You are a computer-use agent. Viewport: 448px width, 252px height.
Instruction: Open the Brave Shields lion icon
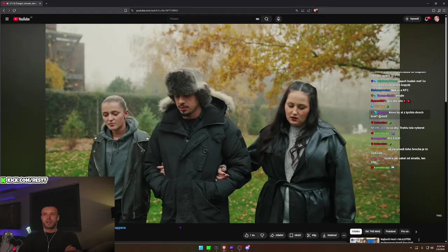click(x=315, y=10)
